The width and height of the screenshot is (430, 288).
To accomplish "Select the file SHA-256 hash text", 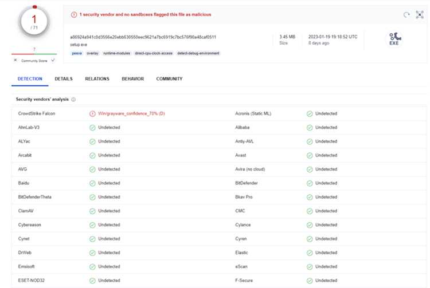I will [x=143, y=37].
